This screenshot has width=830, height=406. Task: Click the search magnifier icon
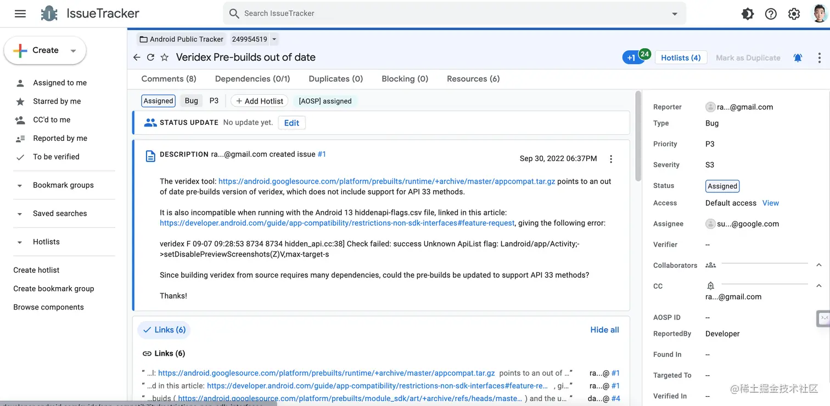[x=234, y=14]
